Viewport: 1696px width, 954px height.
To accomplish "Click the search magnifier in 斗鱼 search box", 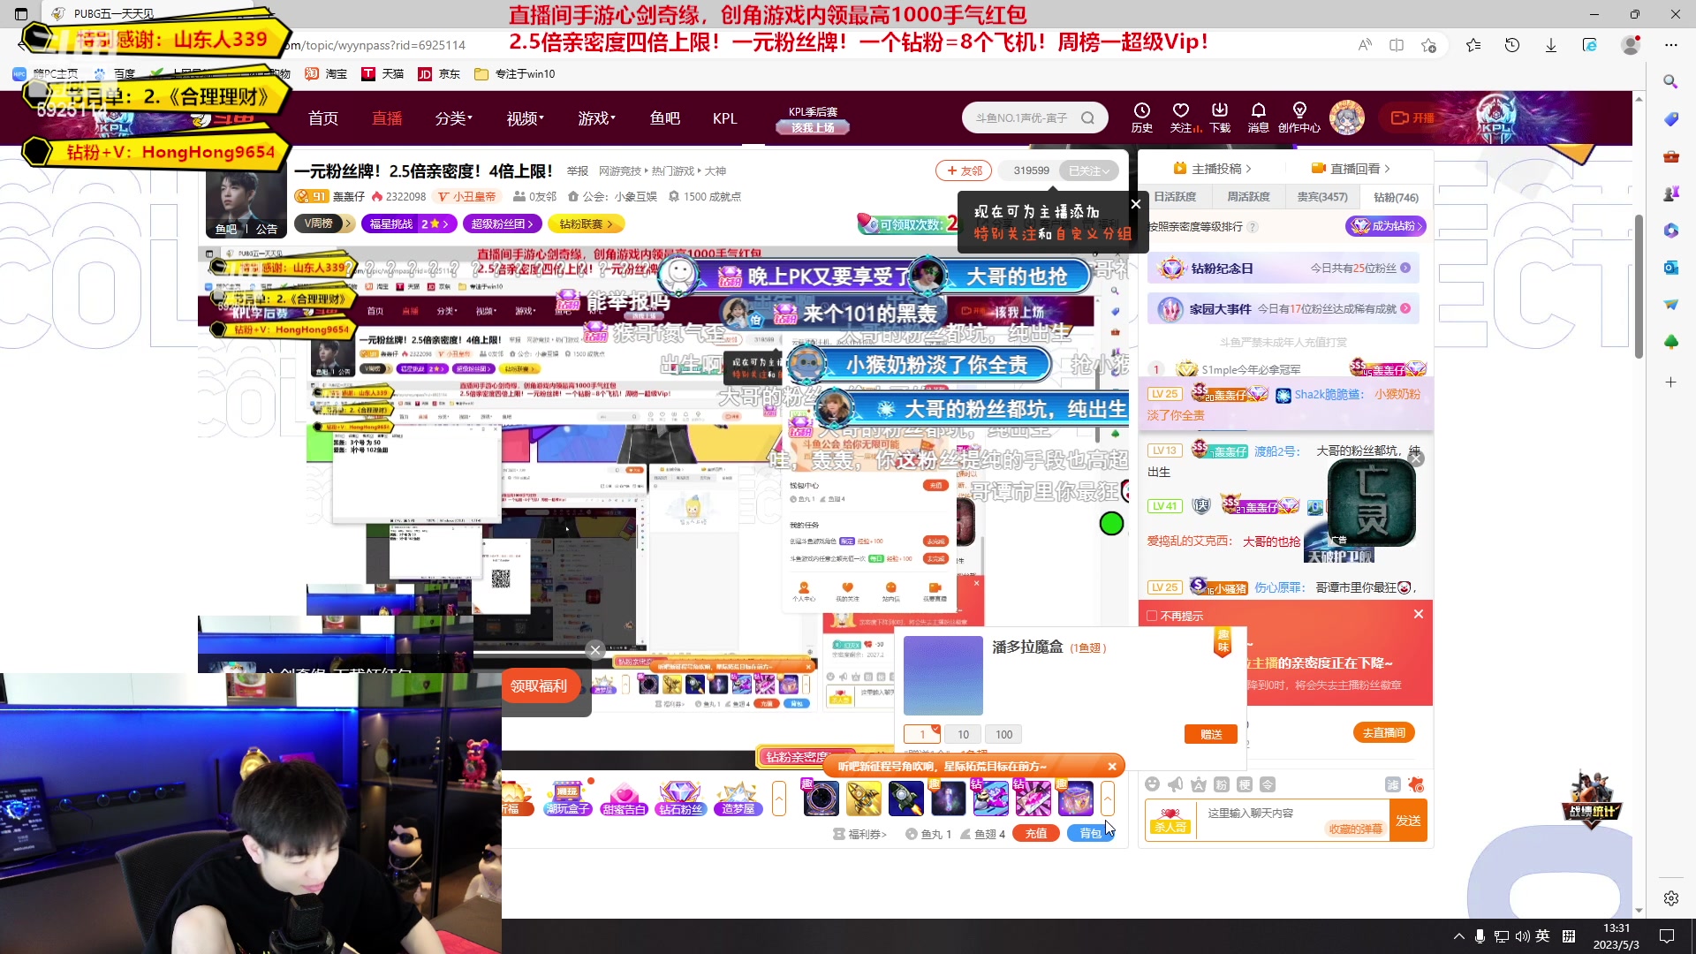I will (1087, 117).
